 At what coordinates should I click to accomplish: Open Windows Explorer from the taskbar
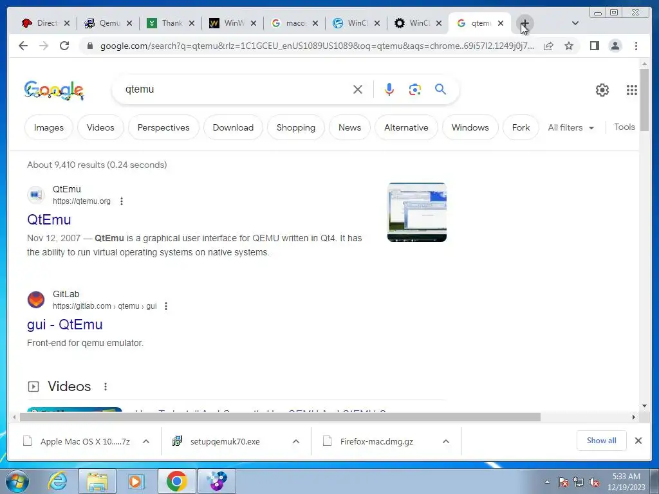(x=97, y=481)
